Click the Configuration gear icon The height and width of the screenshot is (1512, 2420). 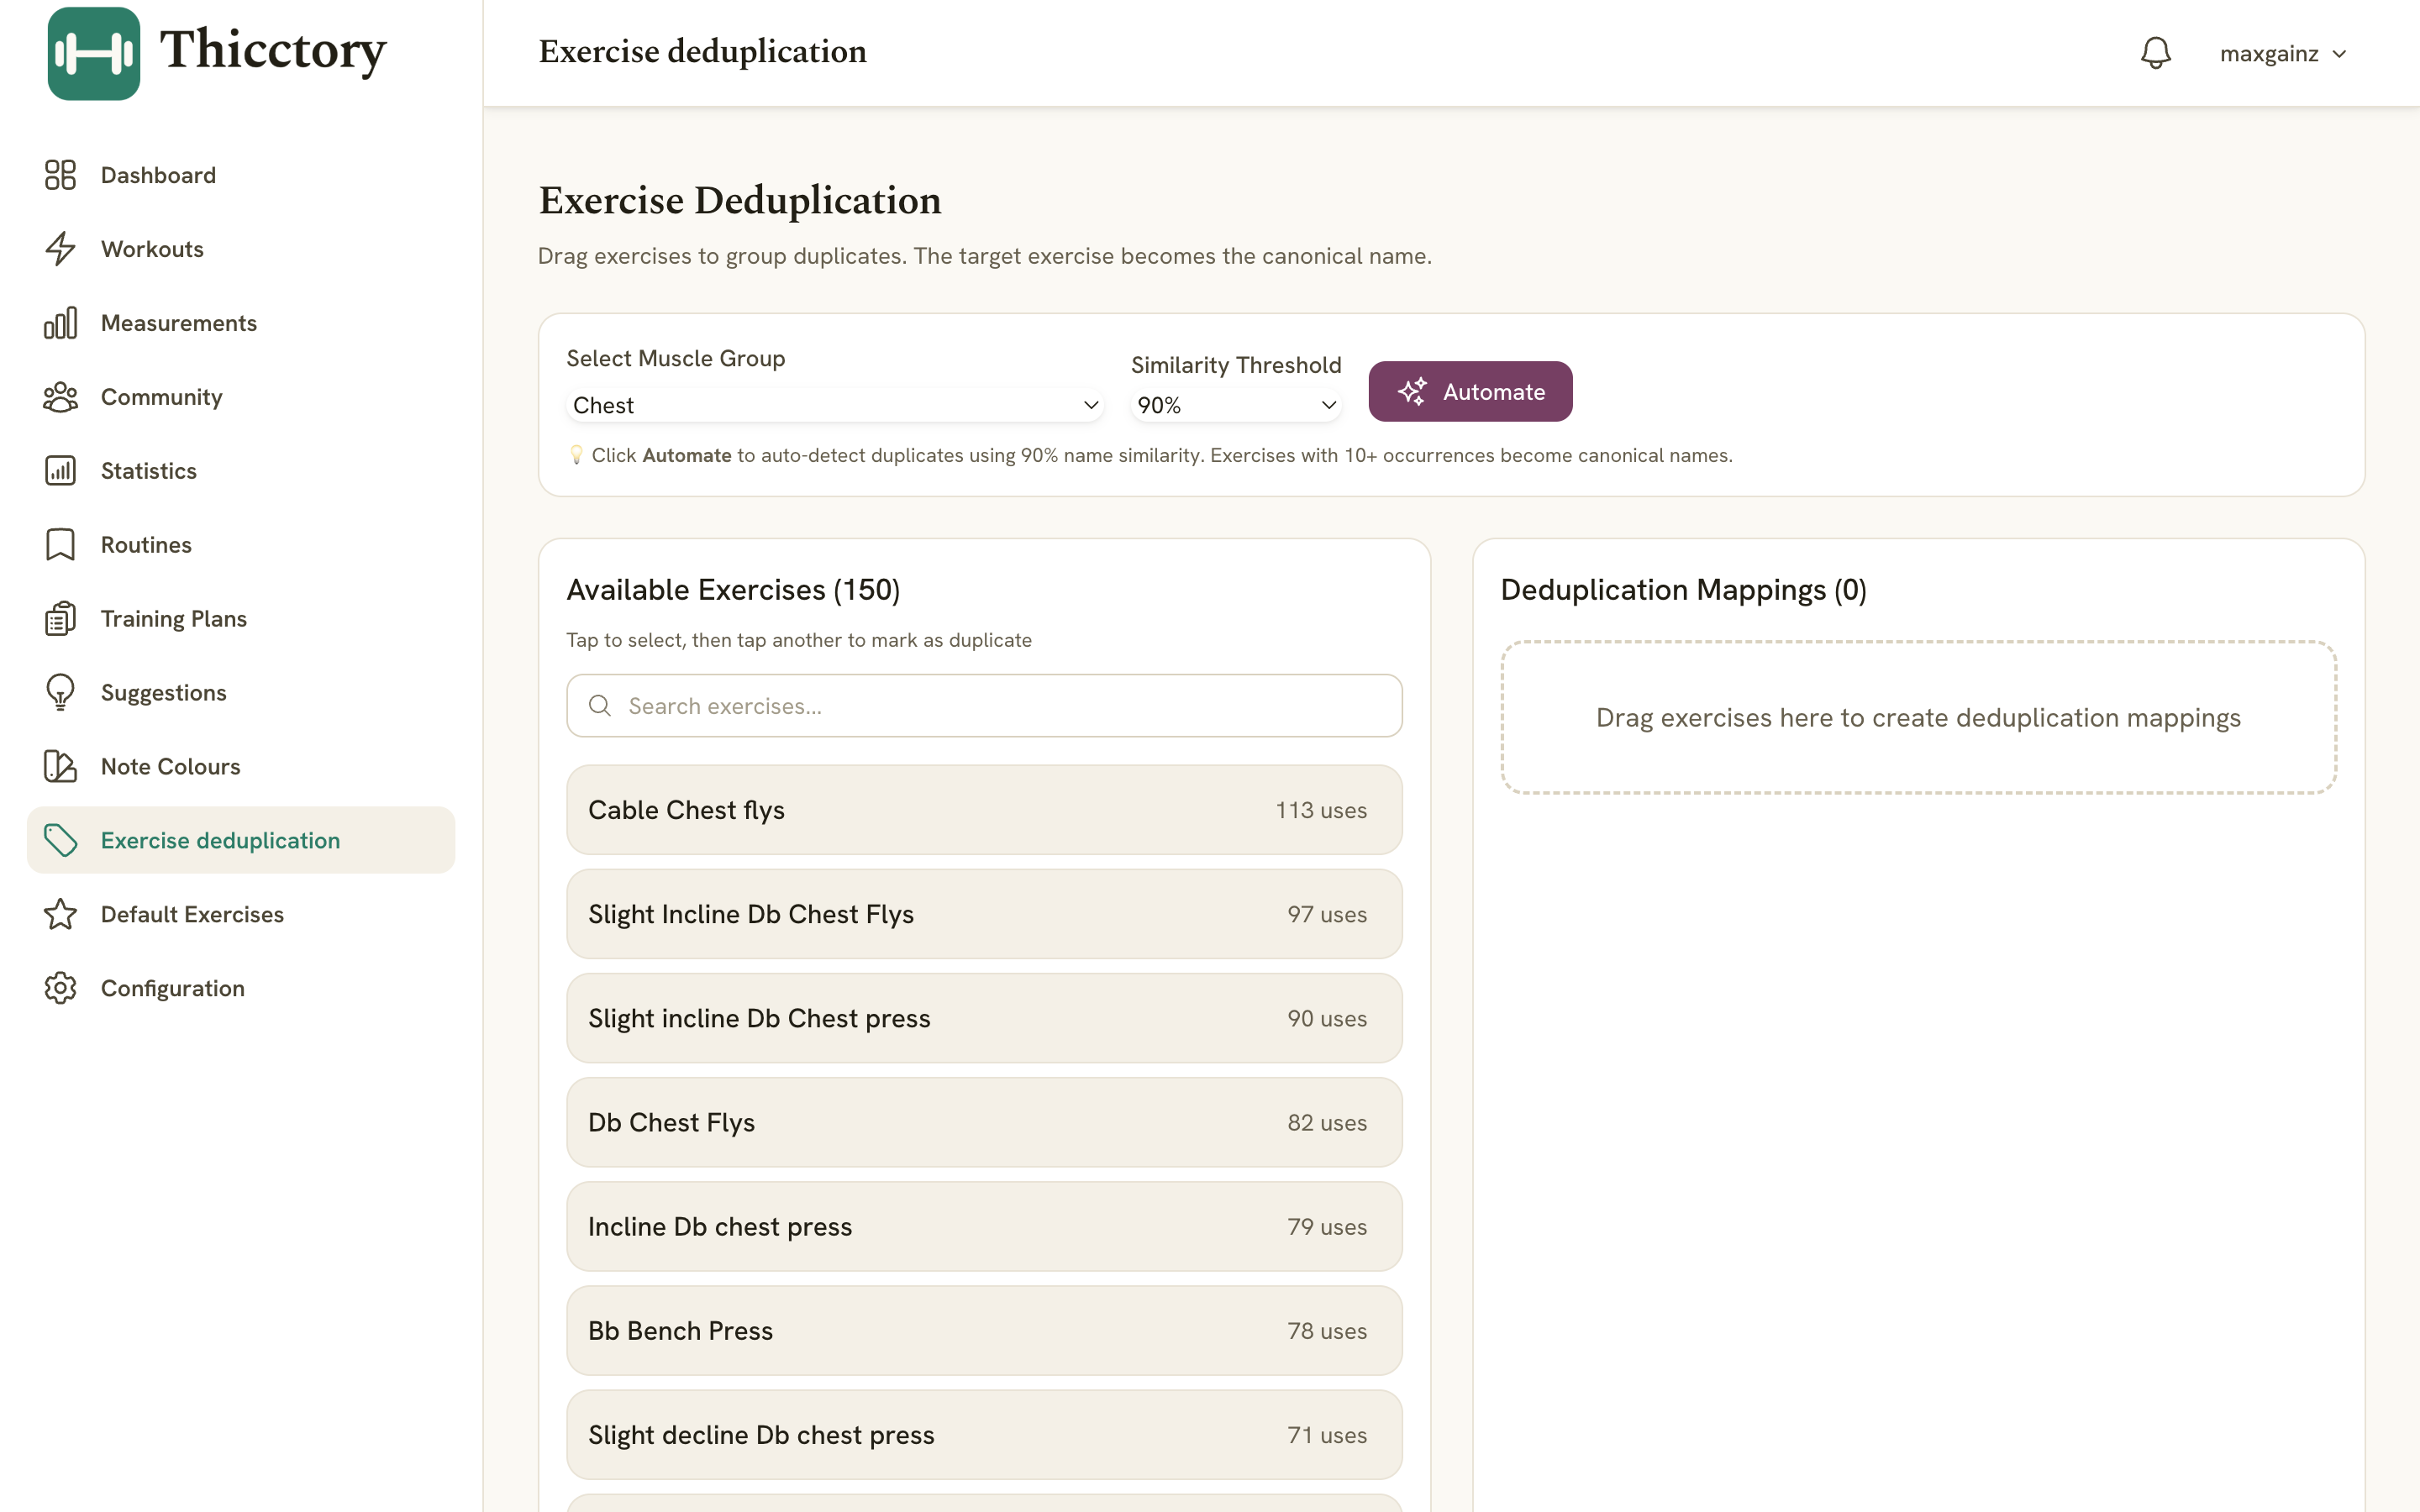(x=60, y=988)
